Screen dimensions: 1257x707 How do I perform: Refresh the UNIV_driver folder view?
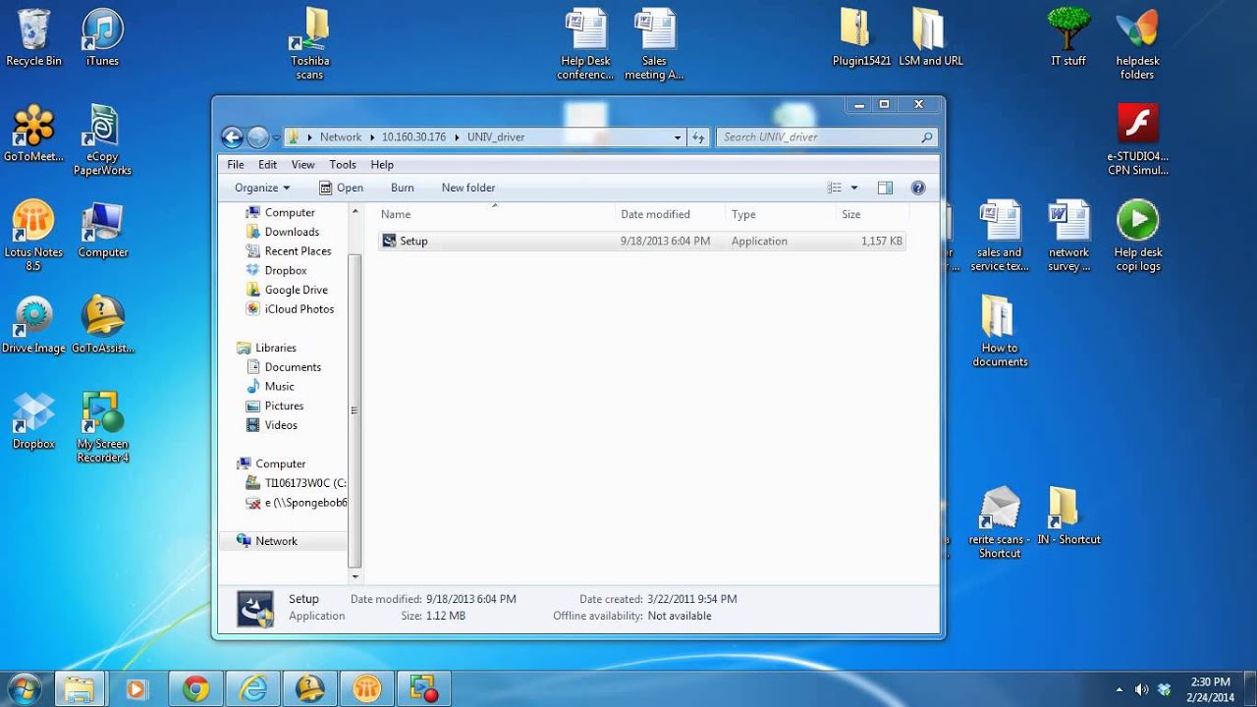tap(698, 137)
